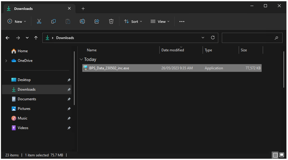
Task: Refresh the Downloads folder
Action: [213, 38]
